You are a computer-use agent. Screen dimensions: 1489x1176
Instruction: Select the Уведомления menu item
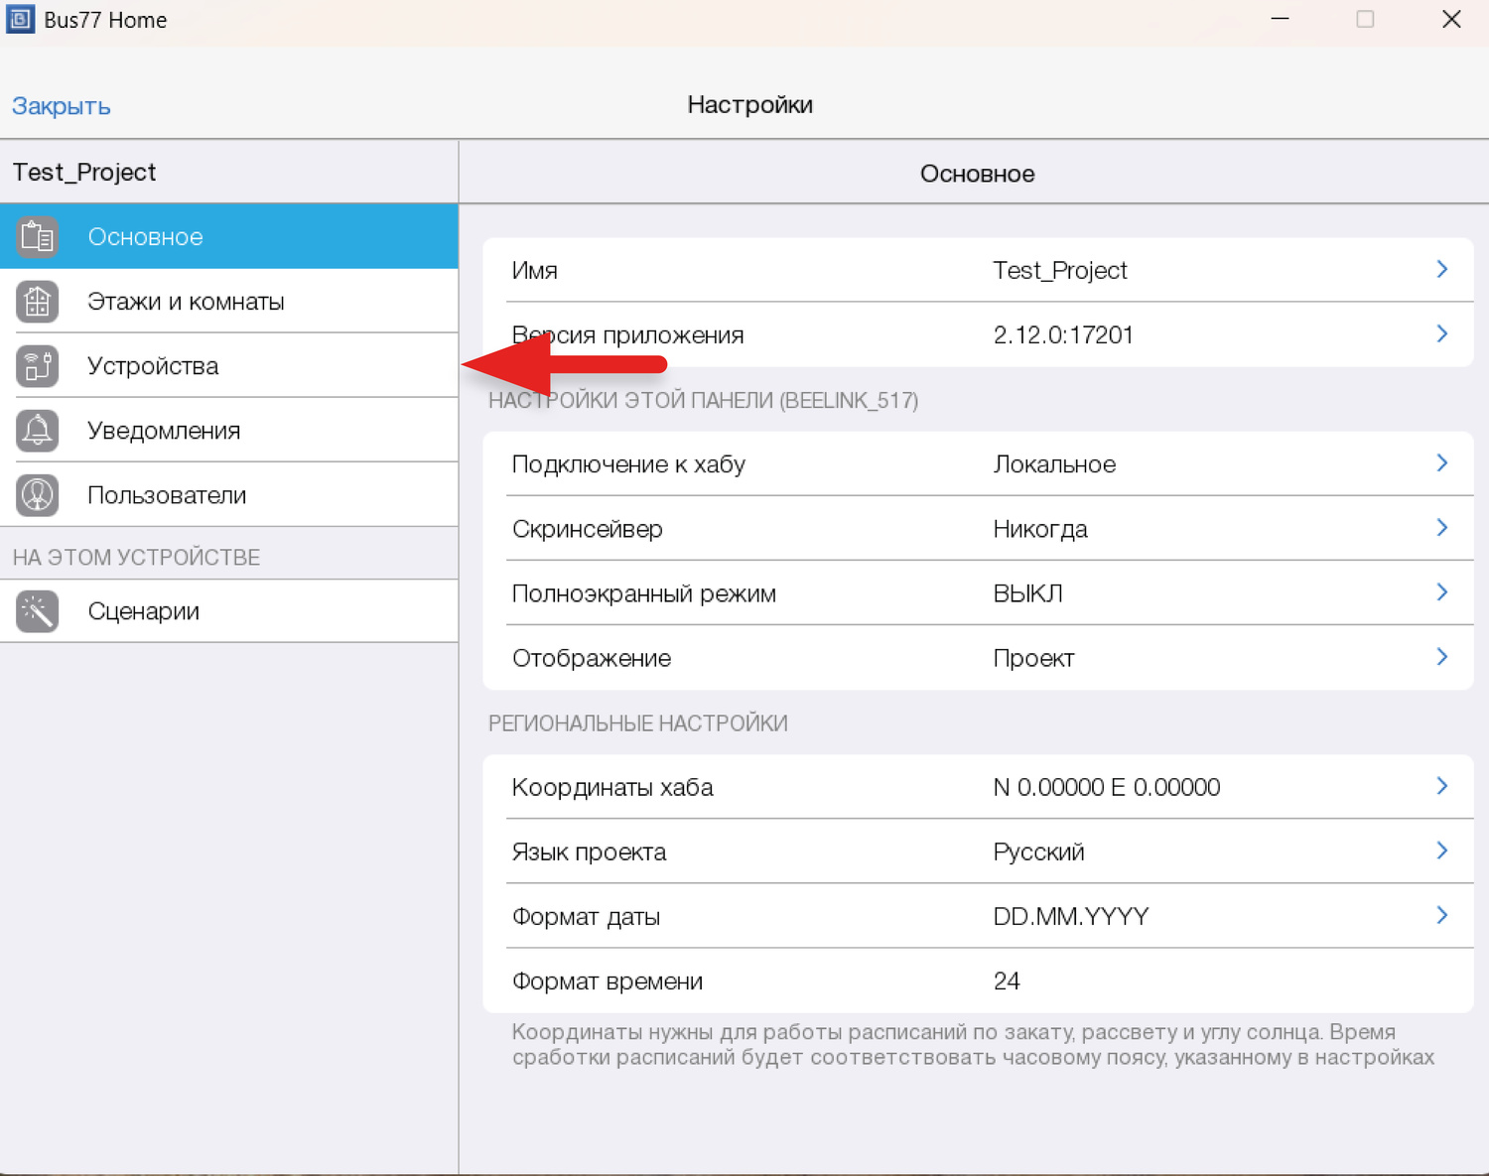coord(164,431)
